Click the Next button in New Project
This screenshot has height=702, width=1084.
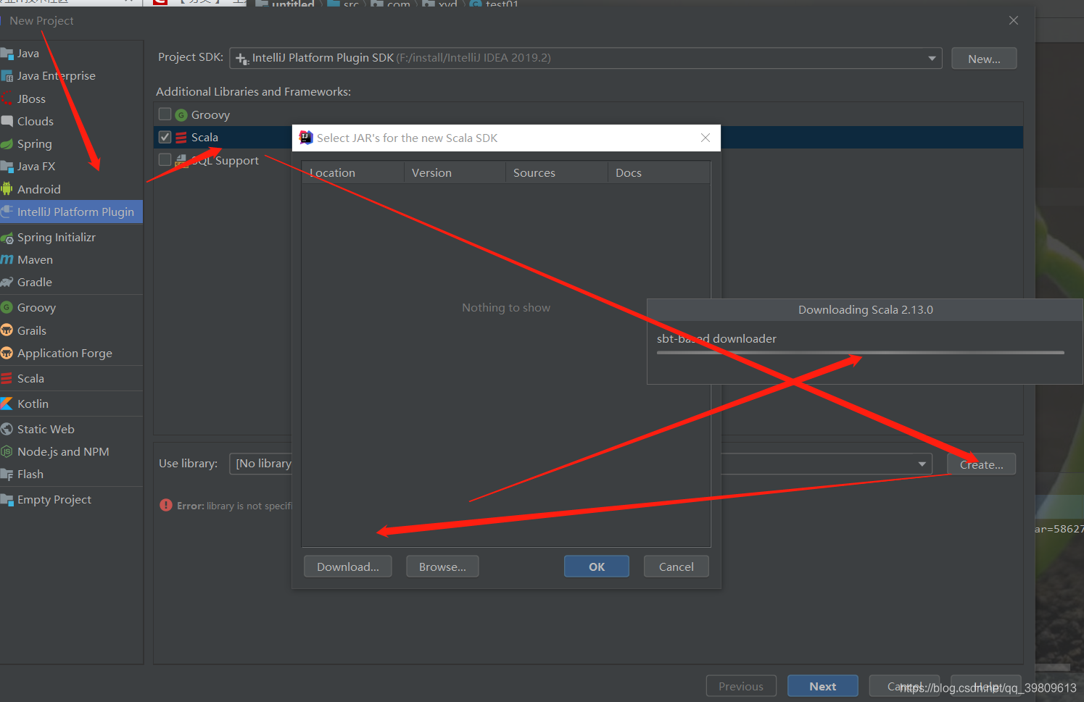(823, 686)
